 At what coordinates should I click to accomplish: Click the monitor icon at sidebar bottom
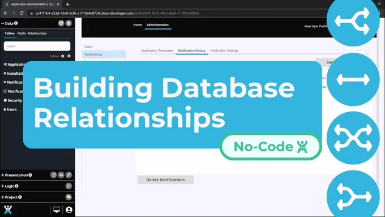[57, 210]
